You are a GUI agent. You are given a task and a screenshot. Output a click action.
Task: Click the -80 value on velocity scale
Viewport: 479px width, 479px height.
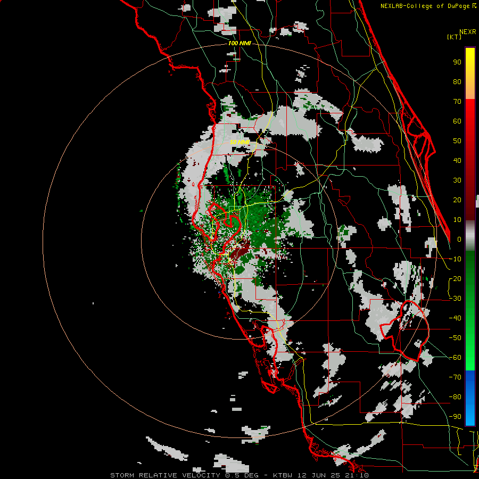coord(455,397)
